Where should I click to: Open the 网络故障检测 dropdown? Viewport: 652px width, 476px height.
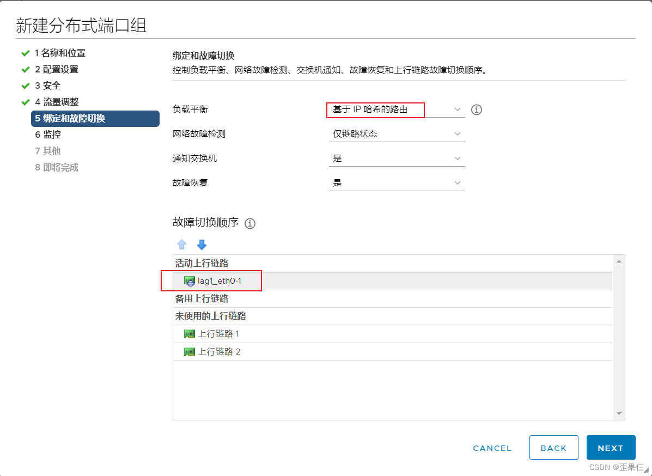tap(397, 134)
